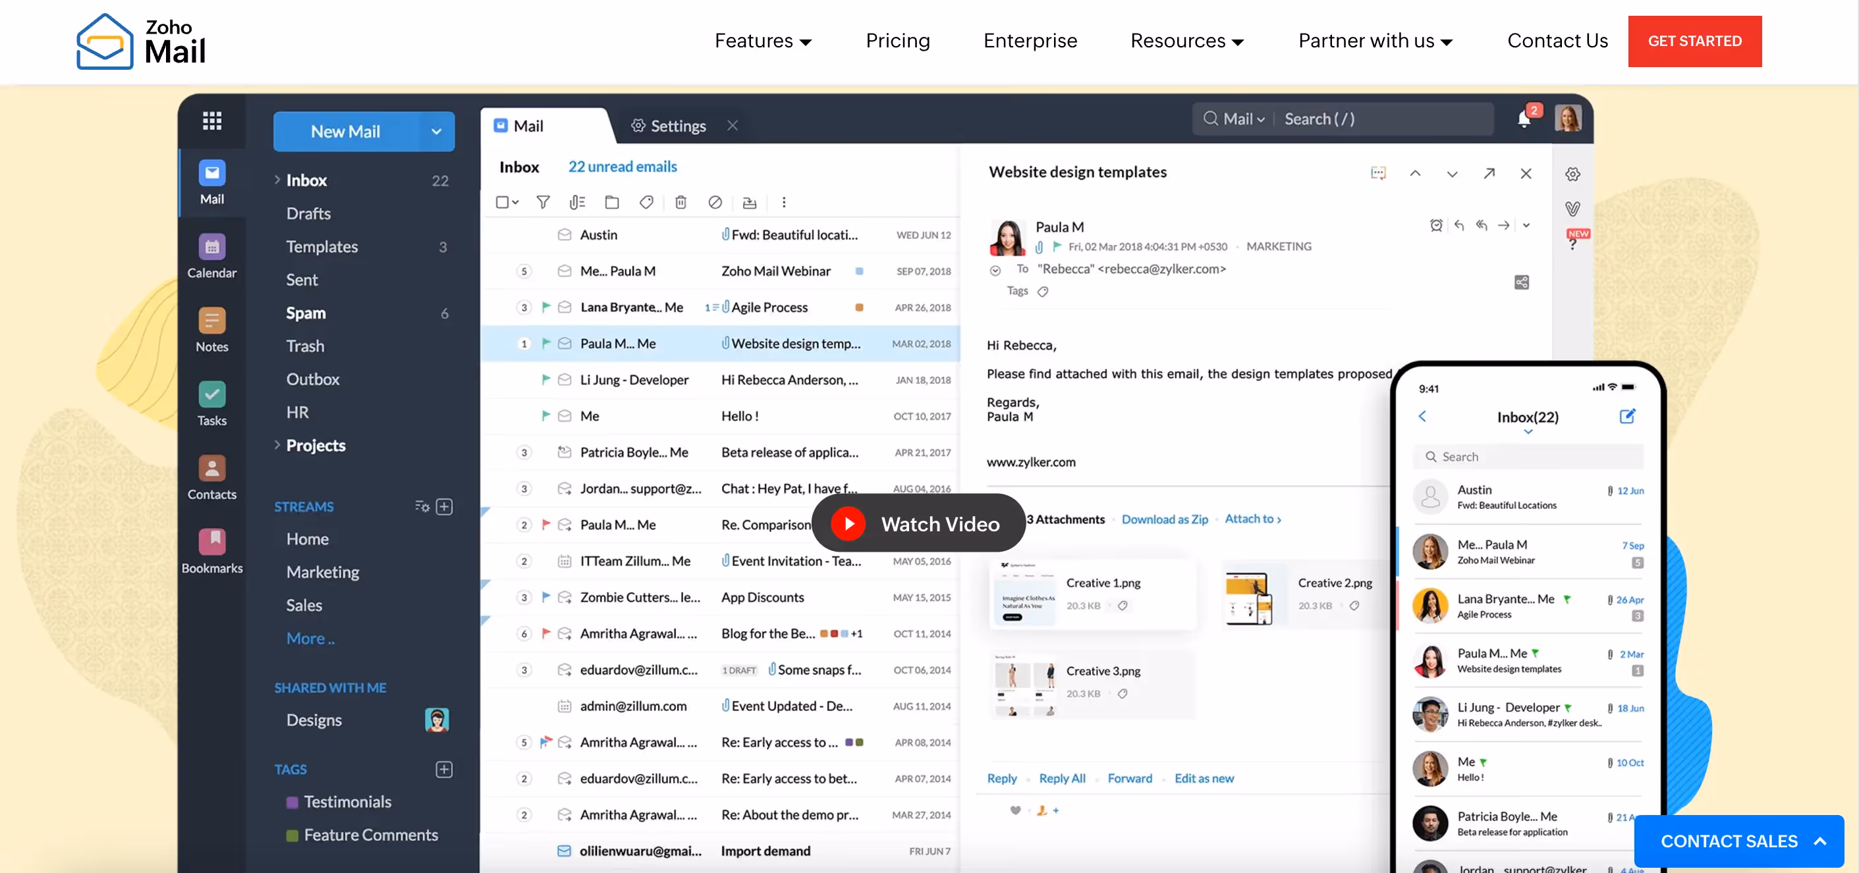This screenshot has width=1859, height=873.
Task: Click the New Mail button
Action: coord(345,131)
